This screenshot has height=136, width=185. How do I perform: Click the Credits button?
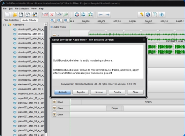(117, 92)
